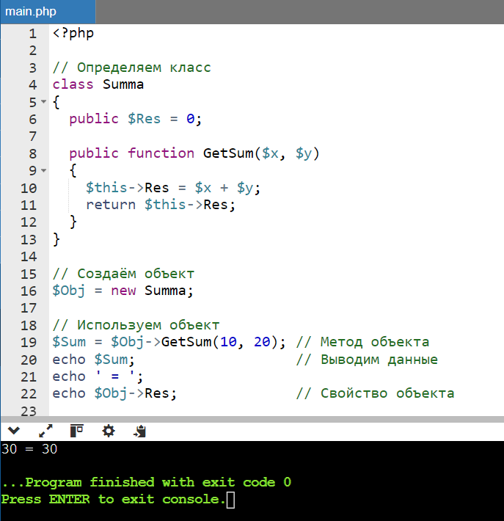Expand the console to full screen
Screen dimensions: 504x521
[x=45, y=431]
